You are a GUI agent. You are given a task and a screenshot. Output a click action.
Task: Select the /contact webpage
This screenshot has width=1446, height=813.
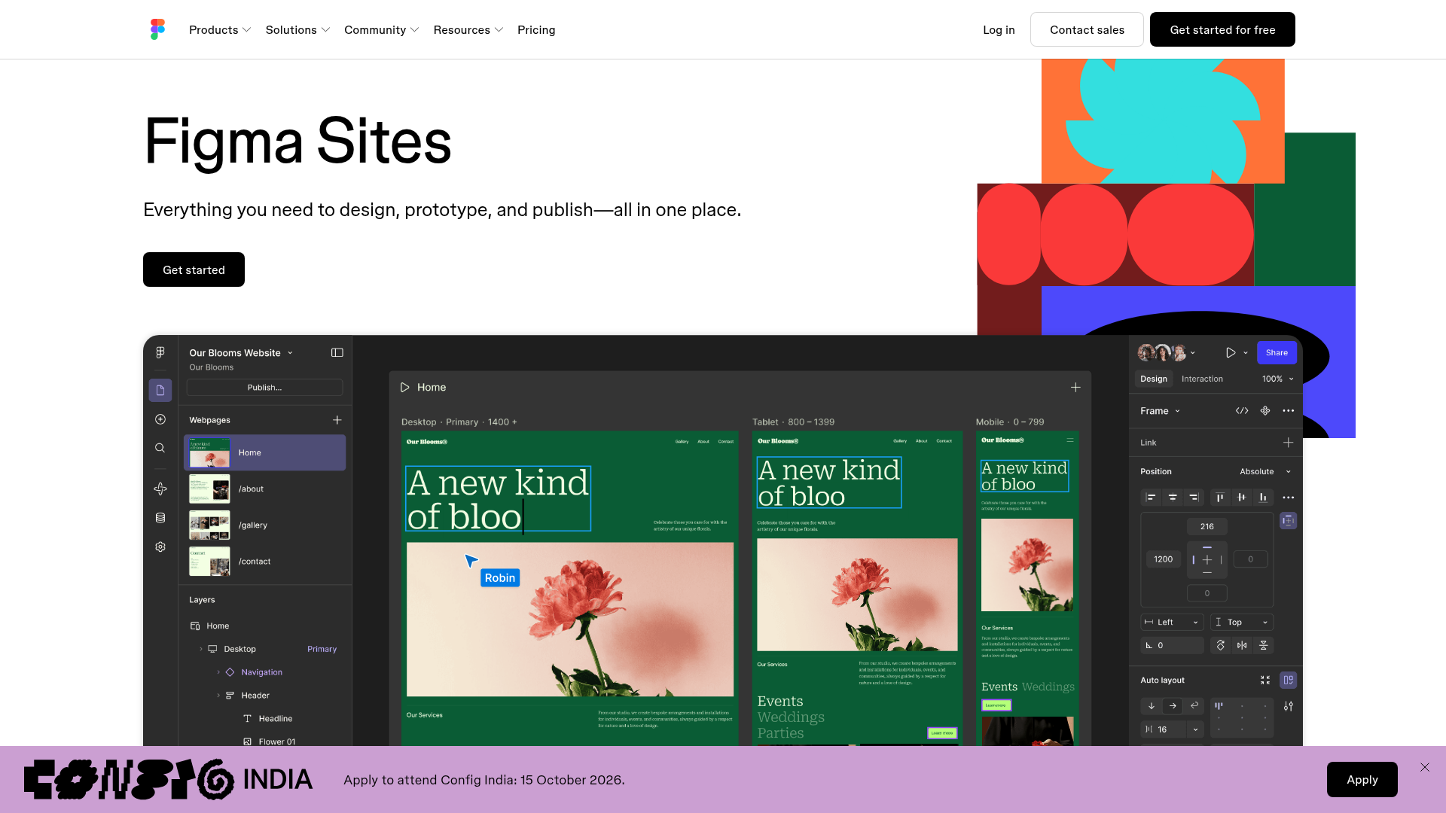click(265, 561)
